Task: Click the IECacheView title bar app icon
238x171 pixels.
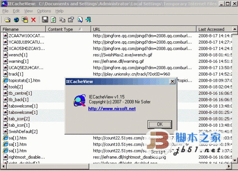Action: (x=4, y=4)
